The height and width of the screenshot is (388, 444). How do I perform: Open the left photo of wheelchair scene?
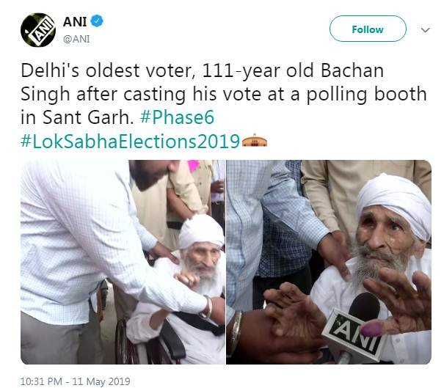point(123,262)
